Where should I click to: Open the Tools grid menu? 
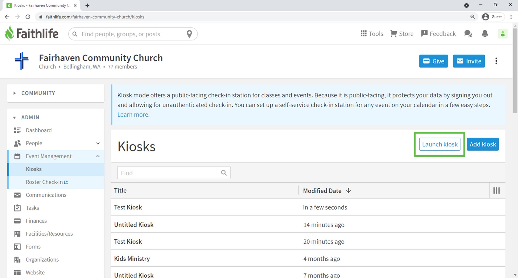pos(372,34)
